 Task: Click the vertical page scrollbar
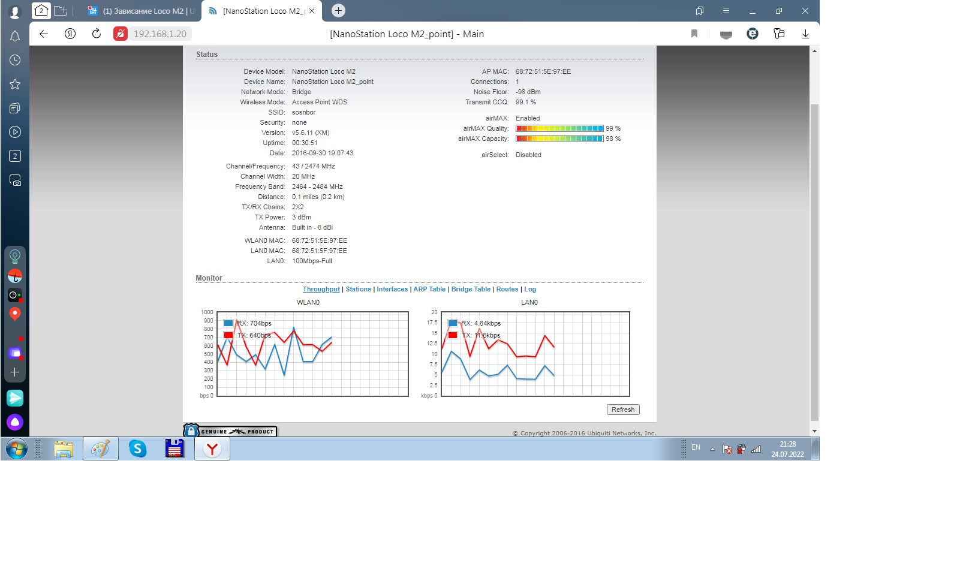tap(814, 262)
